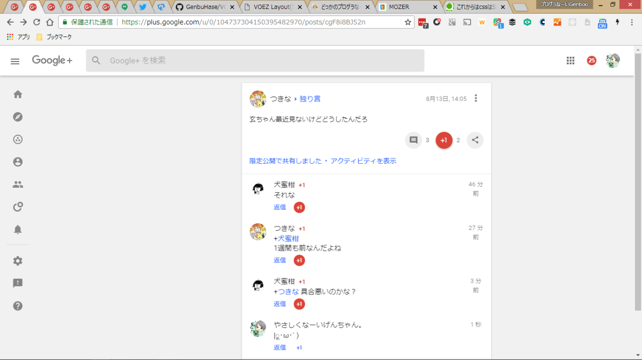This screenshot has width=642, height=360.
Task: Toggle +1 on the やさしくなーいげんちゃん comment
Action: 299,347
